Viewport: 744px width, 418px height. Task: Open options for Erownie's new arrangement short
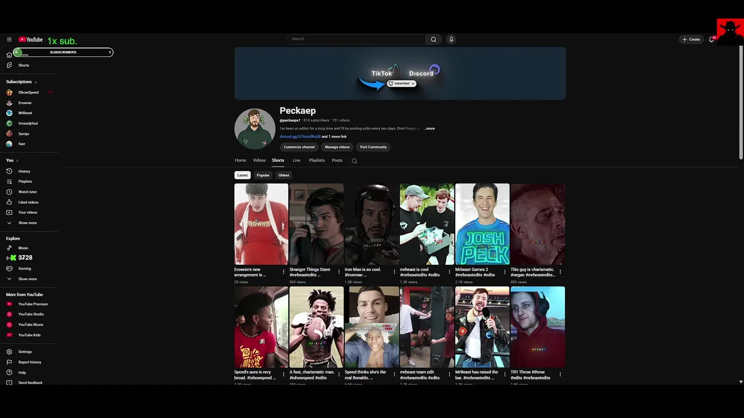pyautogui.click(x=284, y=272)
